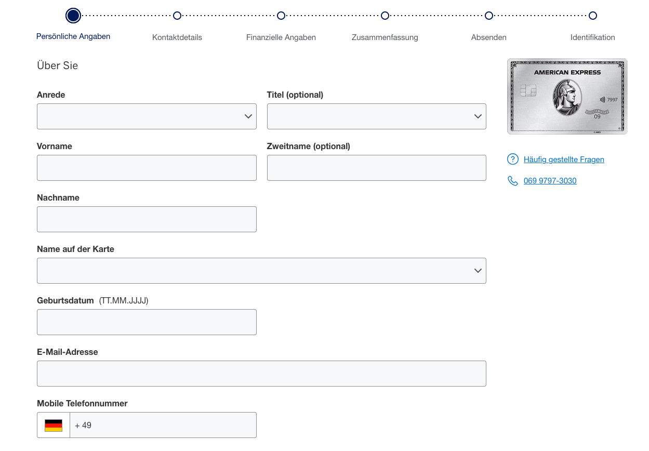Click the Geburtsdatum date field
Image resolution: width=649 pixels, height=451 pixels.
point(147,322)
